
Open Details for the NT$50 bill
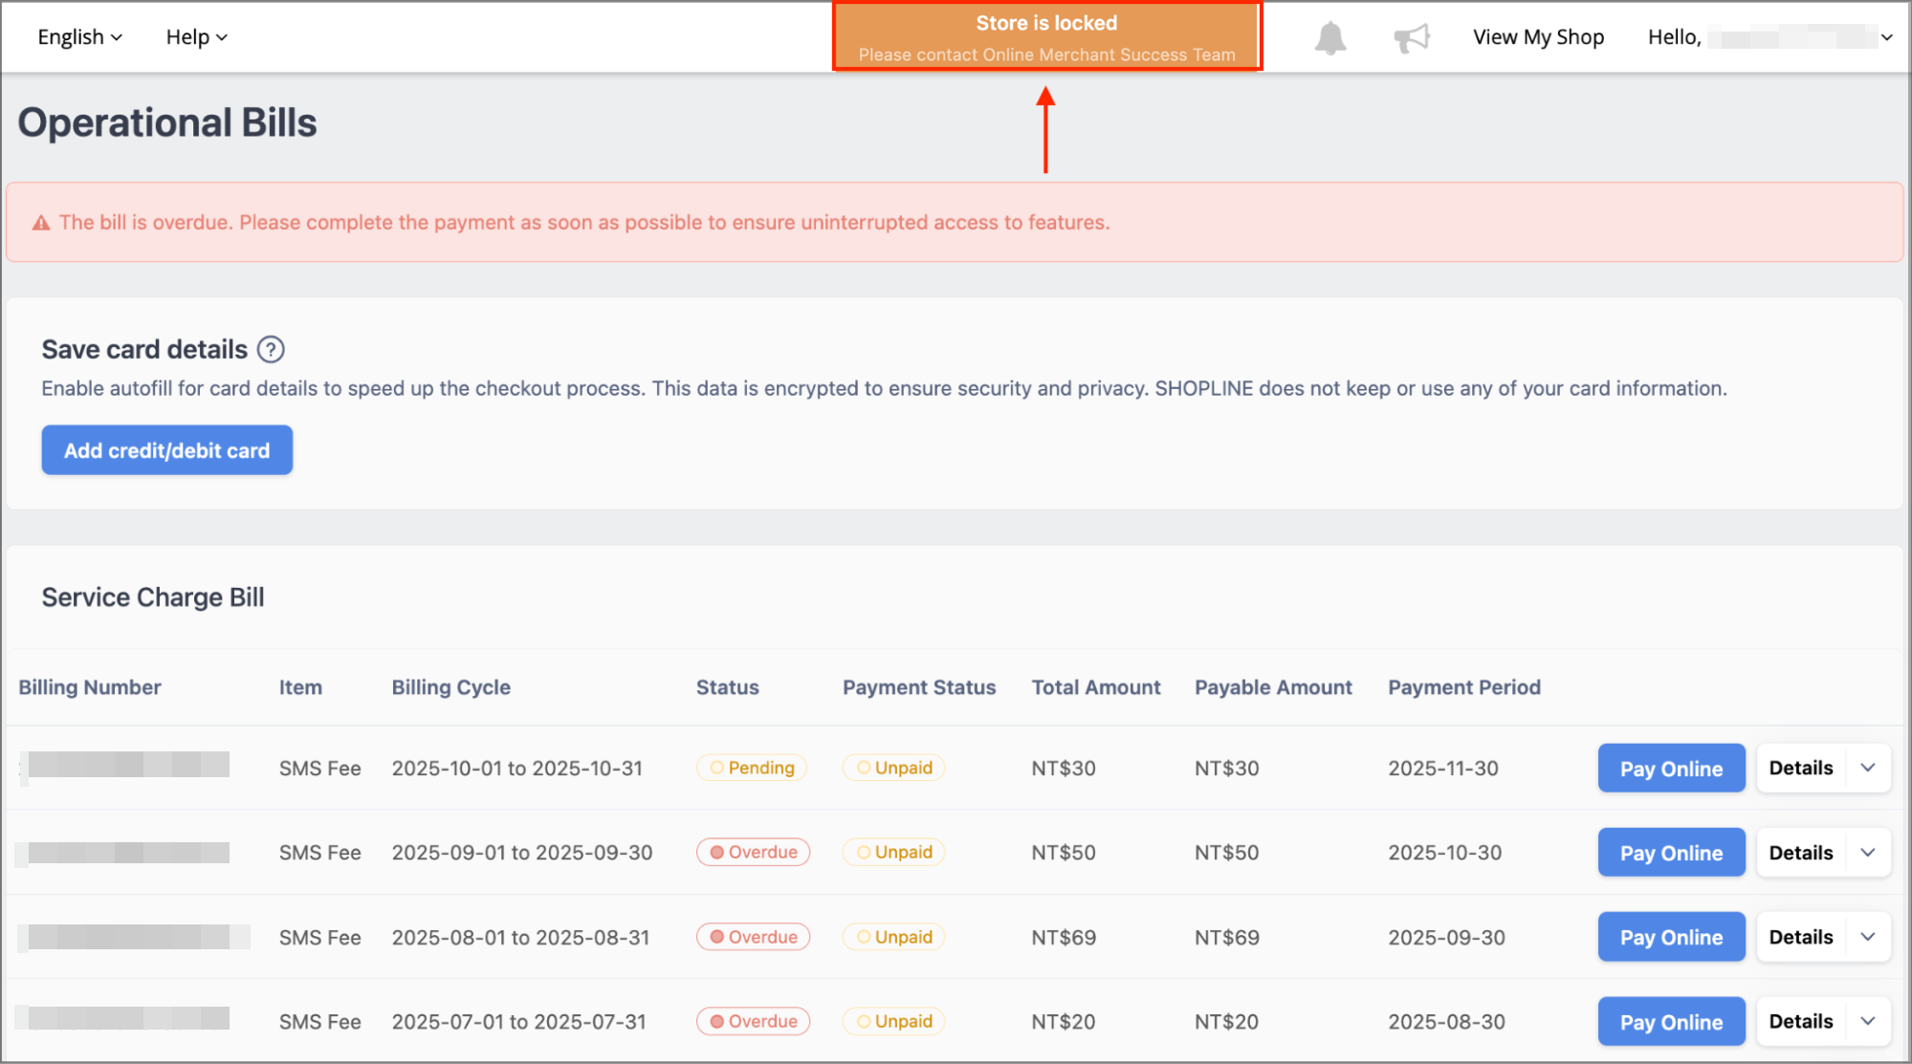1801,853
